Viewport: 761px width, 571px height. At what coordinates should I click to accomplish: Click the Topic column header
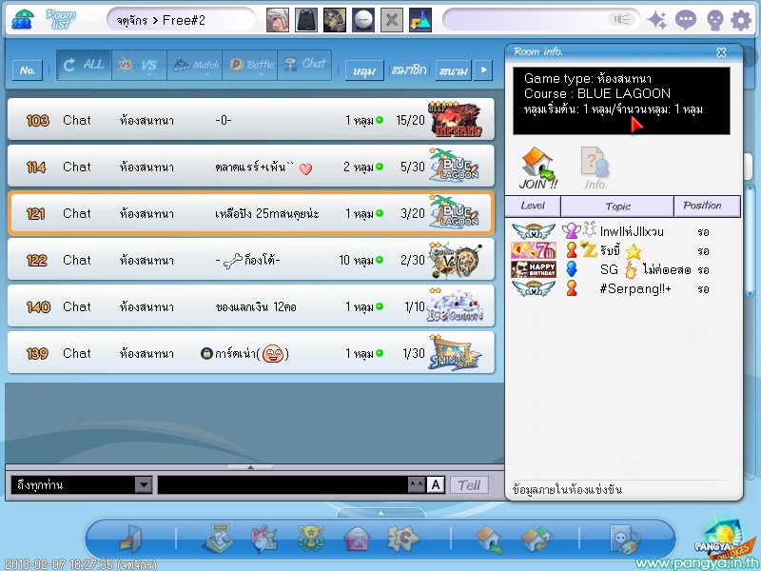617,207
